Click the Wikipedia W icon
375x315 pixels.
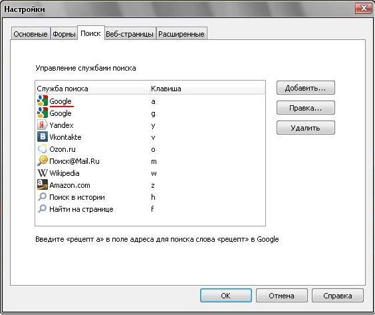pos(43,173)
